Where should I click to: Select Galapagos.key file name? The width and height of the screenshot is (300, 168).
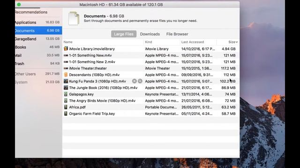(81, 94)
